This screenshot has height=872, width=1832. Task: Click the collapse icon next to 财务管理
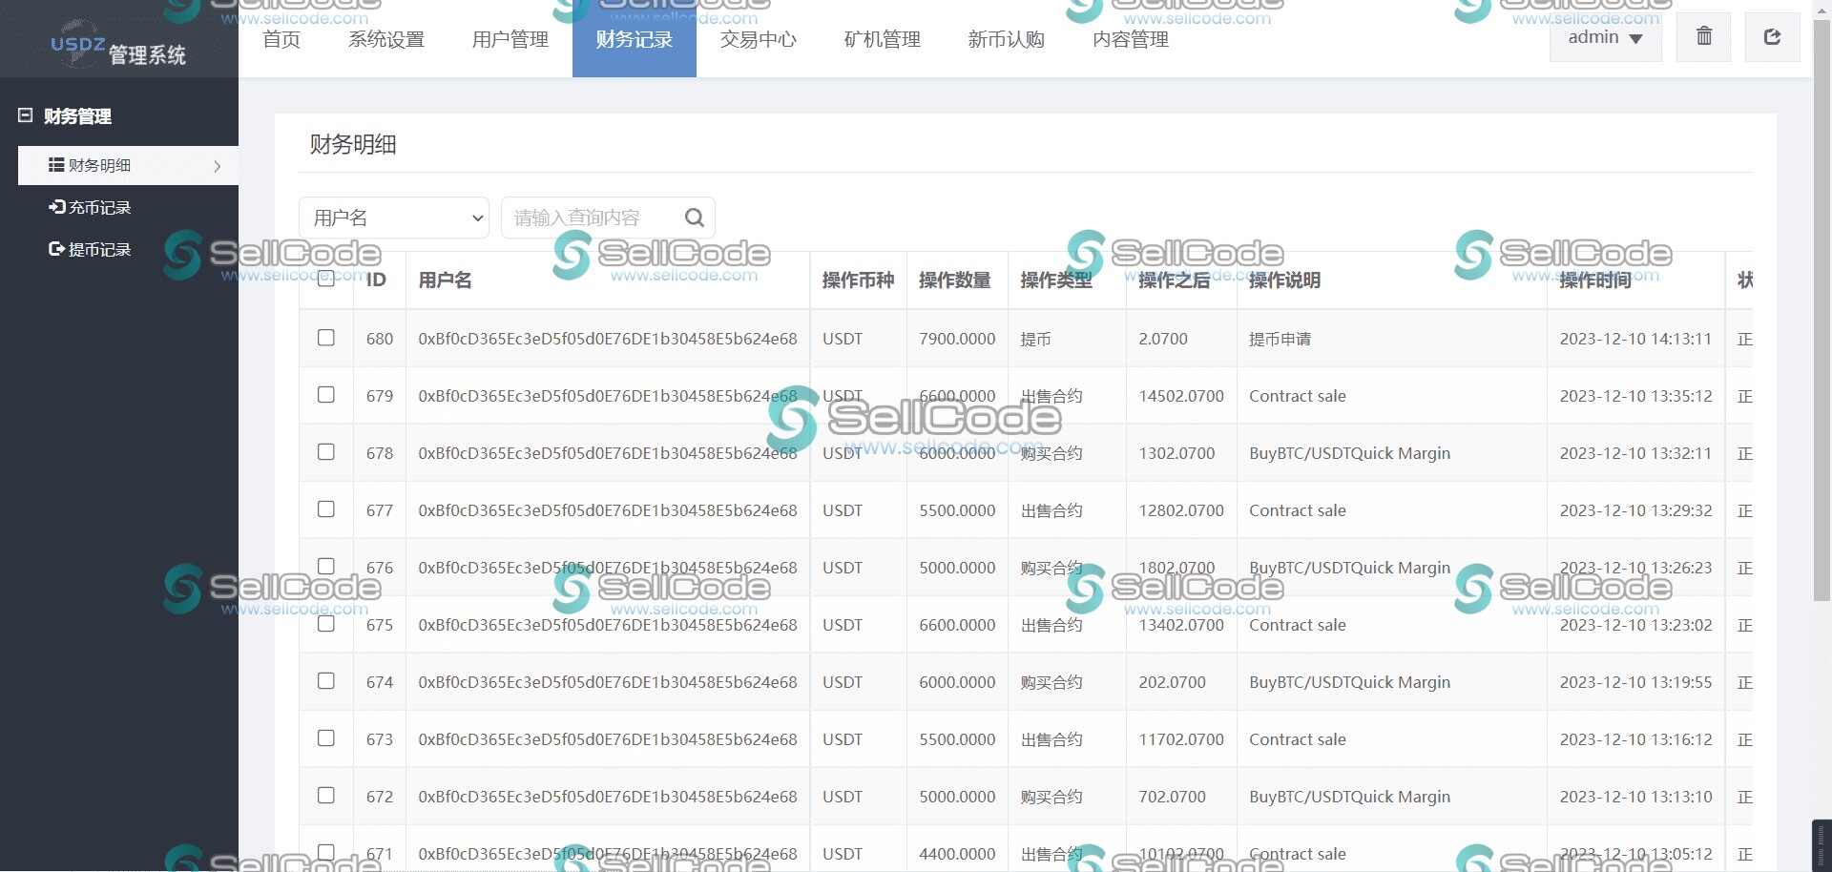pyautogui.click(x=25, y=115)
